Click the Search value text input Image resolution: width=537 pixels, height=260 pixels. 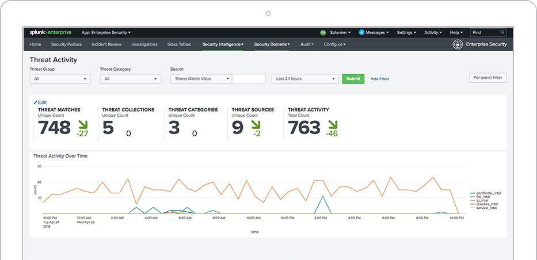[x=249, y=79]
